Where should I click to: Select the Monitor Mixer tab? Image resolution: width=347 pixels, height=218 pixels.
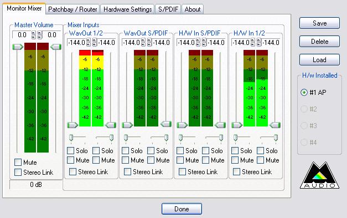[24, 8]
